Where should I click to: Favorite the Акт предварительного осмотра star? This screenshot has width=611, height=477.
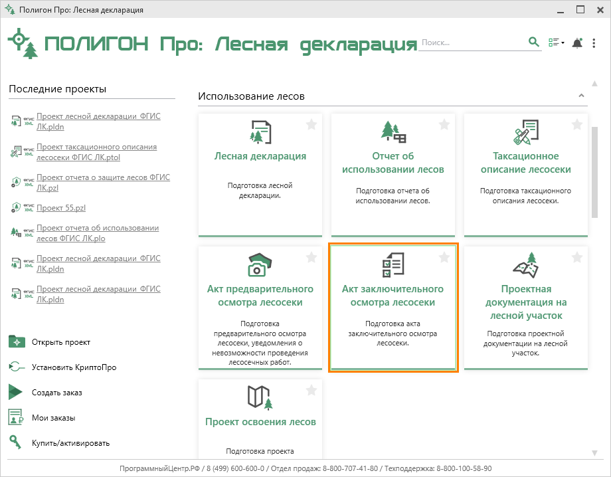[x=311, y=258]
